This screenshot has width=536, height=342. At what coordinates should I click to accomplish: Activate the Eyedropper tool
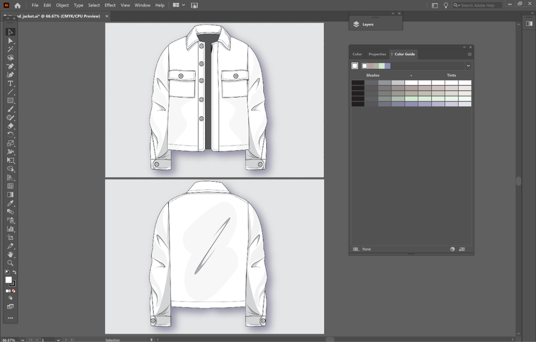10,202
